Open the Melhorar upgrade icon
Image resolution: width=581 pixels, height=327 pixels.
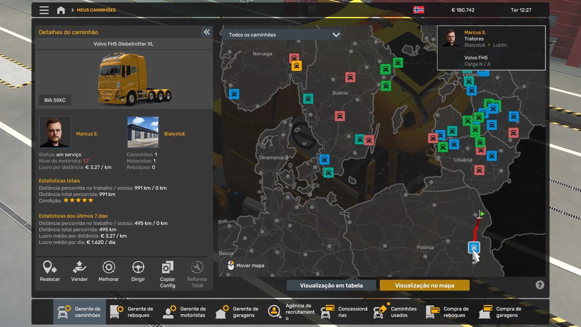[109, 267]
